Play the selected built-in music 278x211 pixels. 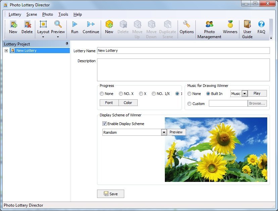tap(257, 93)
